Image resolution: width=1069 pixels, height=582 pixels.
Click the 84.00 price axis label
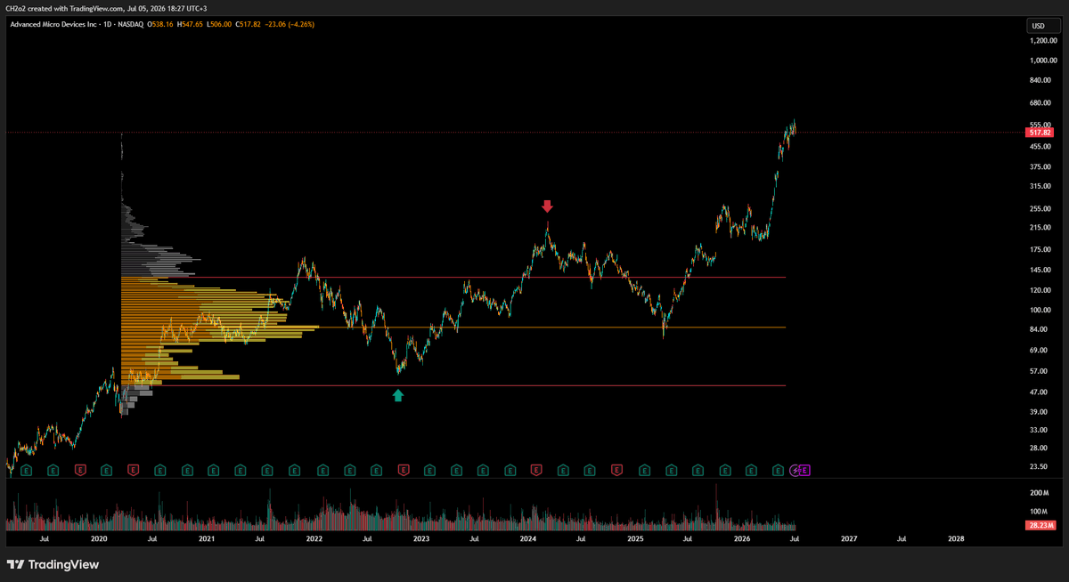point(1039,329)
